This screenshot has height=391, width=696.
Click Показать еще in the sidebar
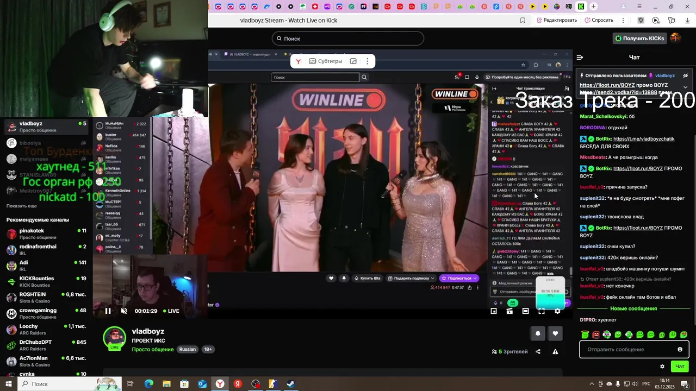tap(22, 206)
